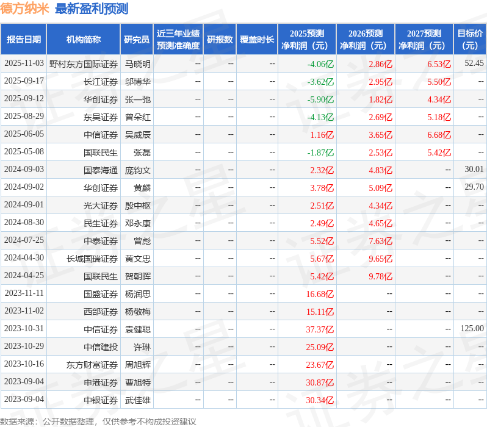
Task: Click the 德方纳米 title text
Action: [24, 9]
